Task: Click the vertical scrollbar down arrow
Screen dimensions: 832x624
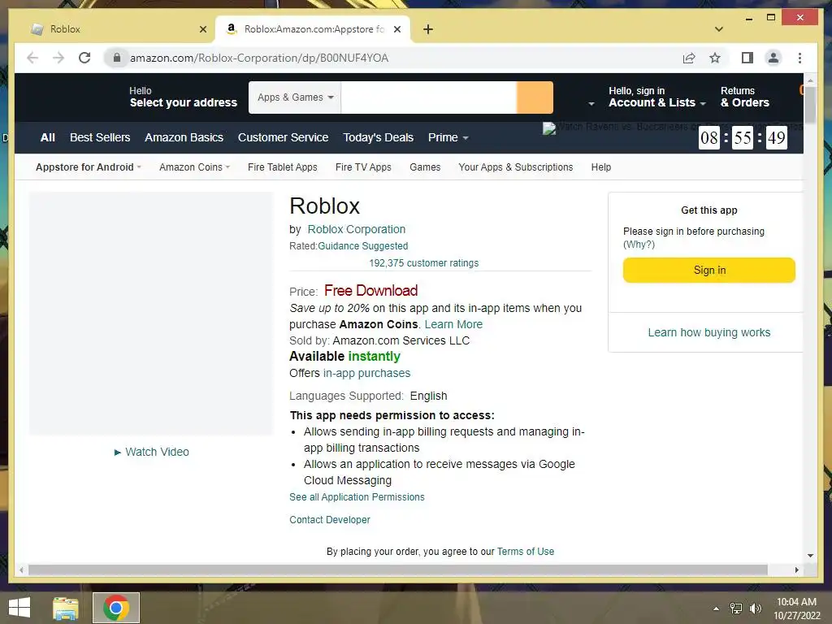Action: (x=810, y=556)
